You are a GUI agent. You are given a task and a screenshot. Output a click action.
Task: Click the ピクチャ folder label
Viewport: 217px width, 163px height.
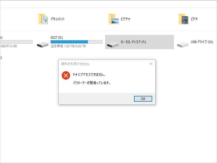[125, 19]
